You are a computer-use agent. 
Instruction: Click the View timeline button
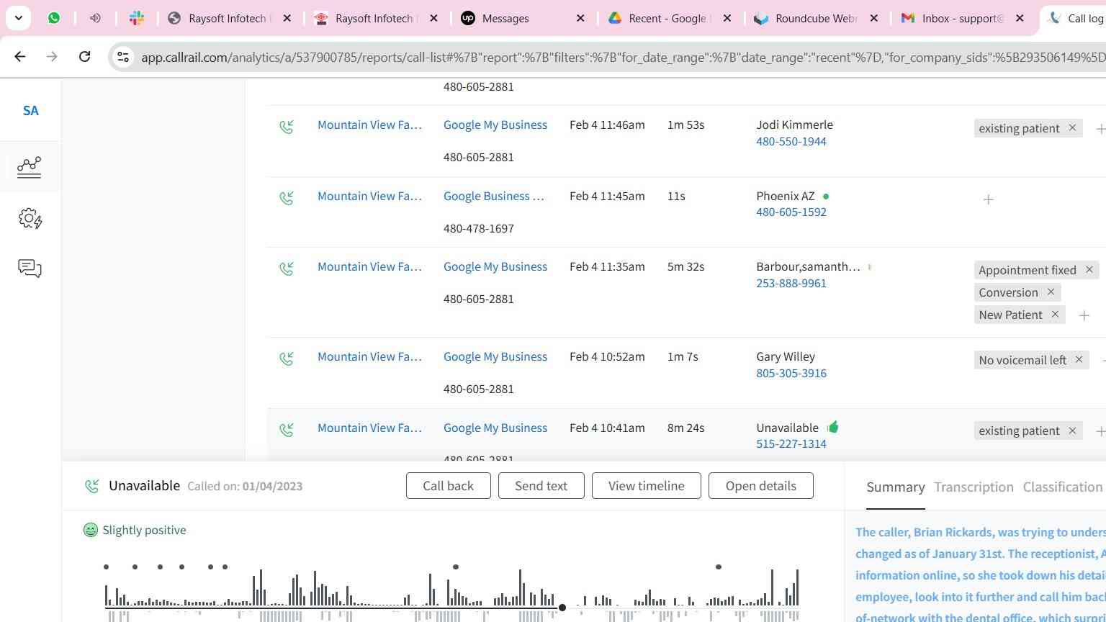646,486
